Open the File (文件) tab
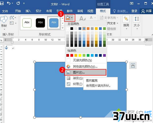Viewport: 153px width, 123px height. 5,11
